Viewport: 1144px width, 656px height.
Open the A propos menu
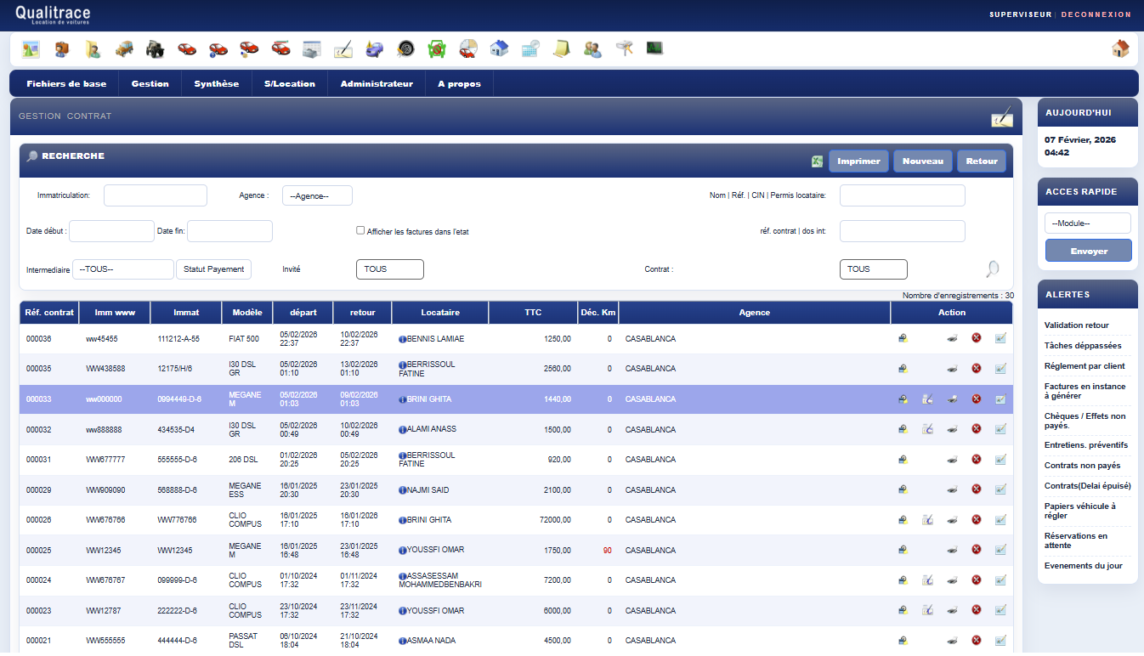click(x=459, y=84)
